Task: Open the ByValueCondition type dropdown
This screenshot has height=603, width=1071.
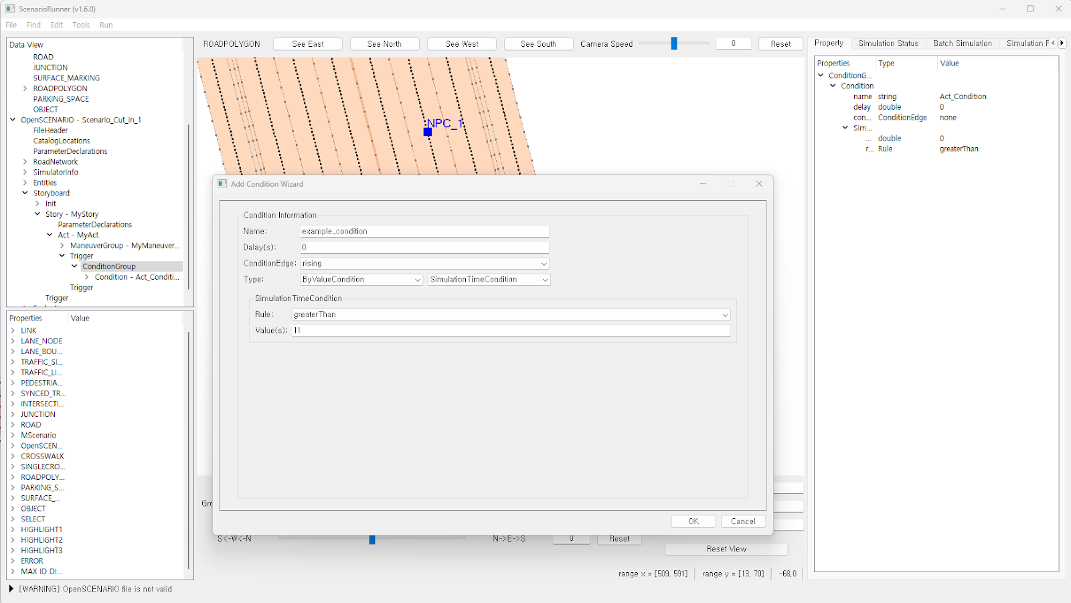Action: click(417, 280)
